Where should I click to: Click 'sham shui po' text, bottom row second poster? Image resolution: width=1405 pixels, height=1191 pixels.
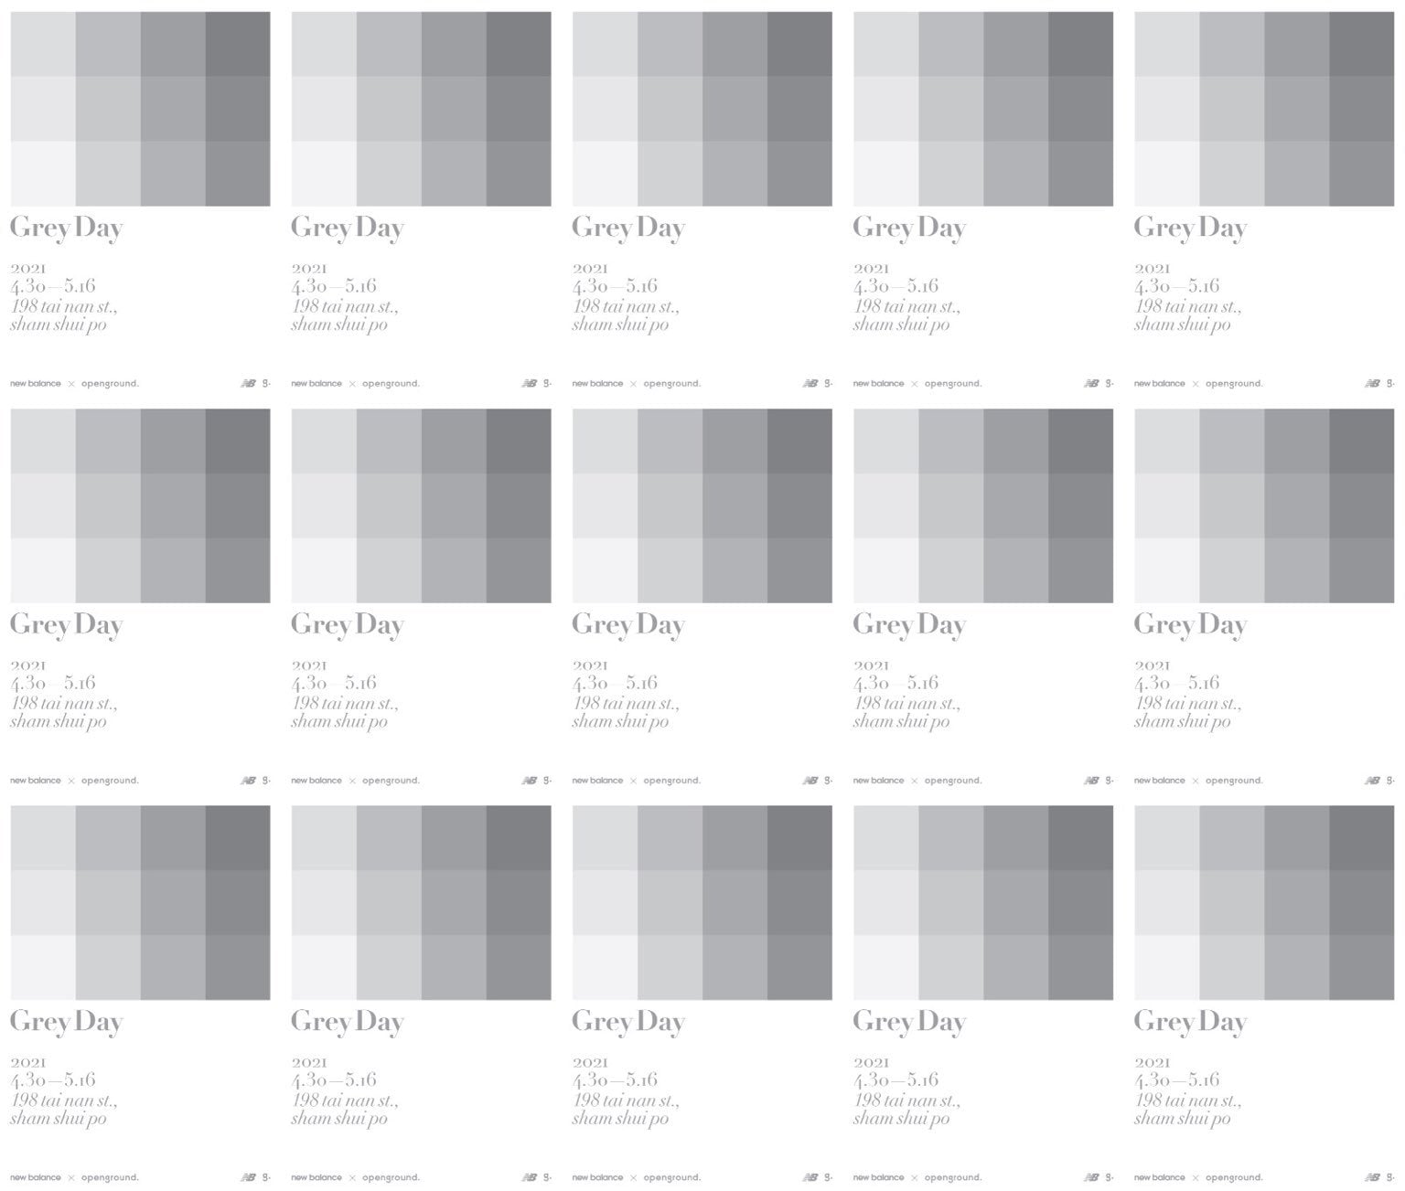pyautogui.click(x=339, y=1119)
